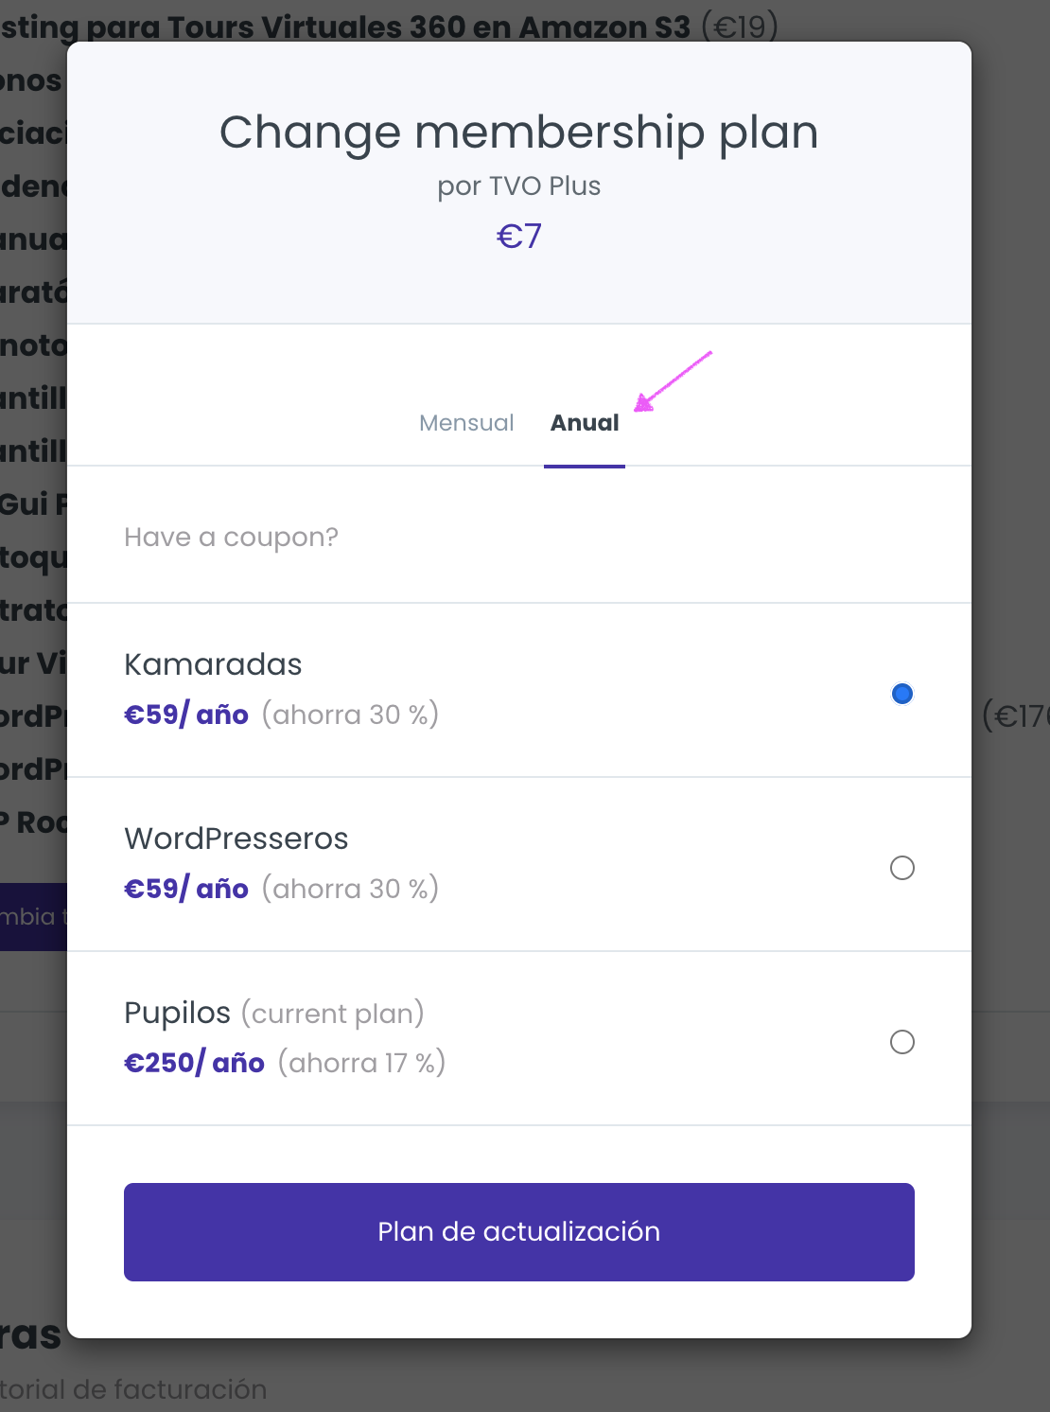Select the Kamaradas plan radio button
Screen dimensions: 1050x1412
point(902,694)
